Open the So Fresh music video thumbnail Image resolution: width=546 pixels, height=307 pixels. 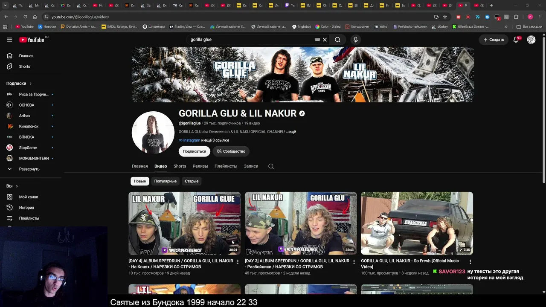pyautogui.click(x=417, y=223)
